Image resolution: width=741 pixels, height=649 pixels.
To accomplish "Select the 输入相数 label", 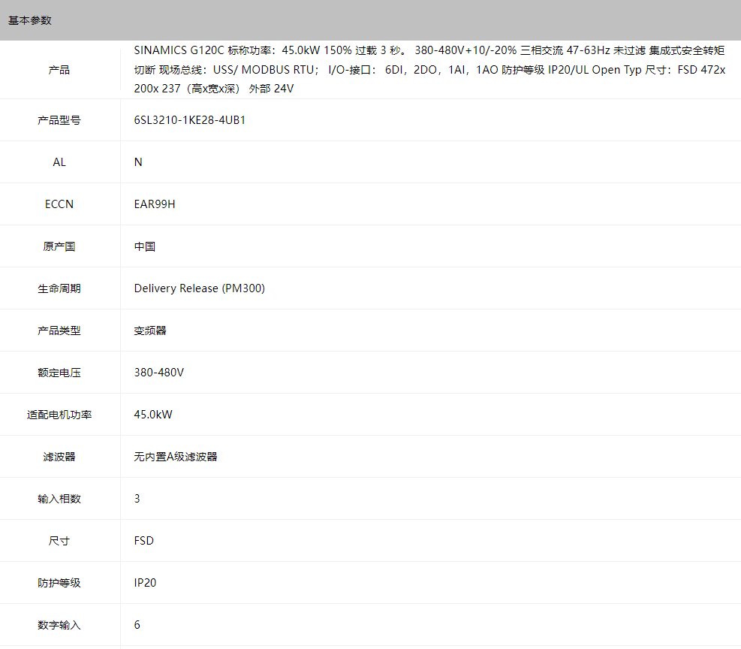I will point(59,499).
